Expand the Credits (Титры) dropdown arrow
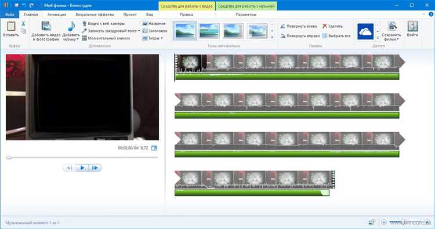 coord(162,38)
